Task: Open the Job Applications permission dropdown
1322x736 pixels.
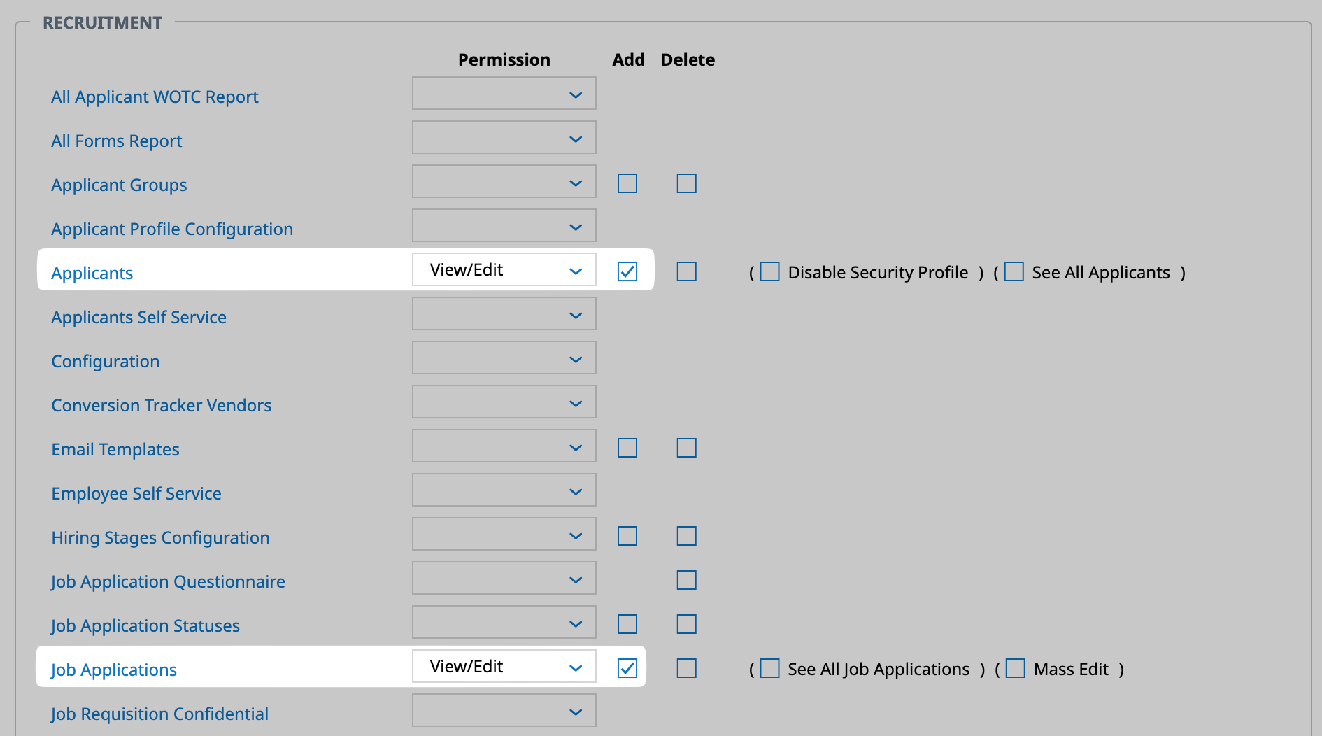Action: tap(504, 667)
